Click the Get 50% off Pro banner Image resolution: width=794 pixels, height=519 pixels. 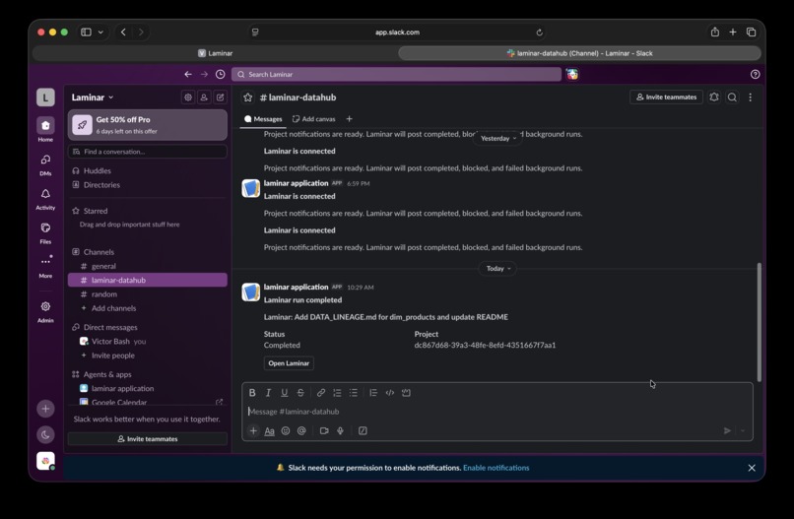[x=148, y=124]
